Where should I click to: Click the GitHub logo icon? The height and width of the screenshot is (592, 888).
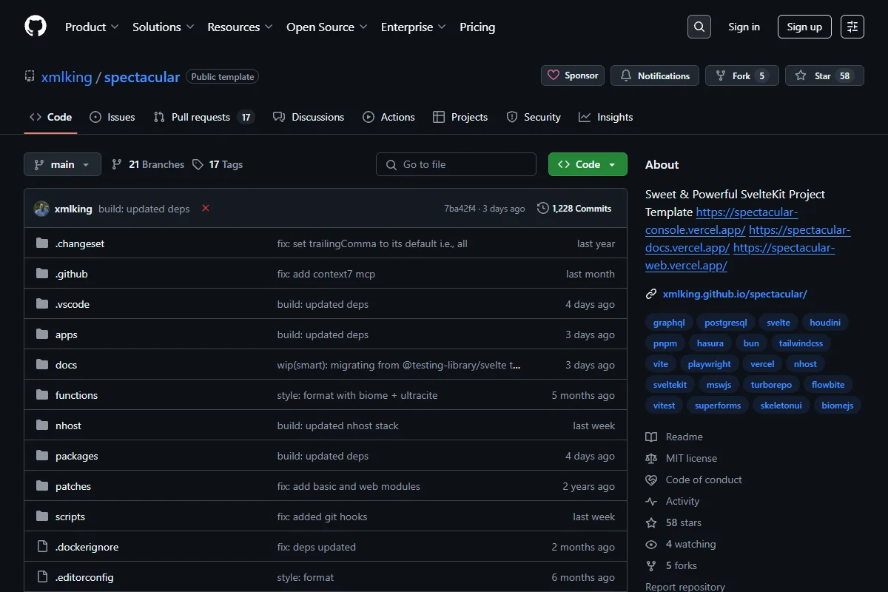36,27
